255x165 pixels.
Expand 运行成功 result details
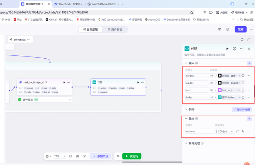click(69, 100)
